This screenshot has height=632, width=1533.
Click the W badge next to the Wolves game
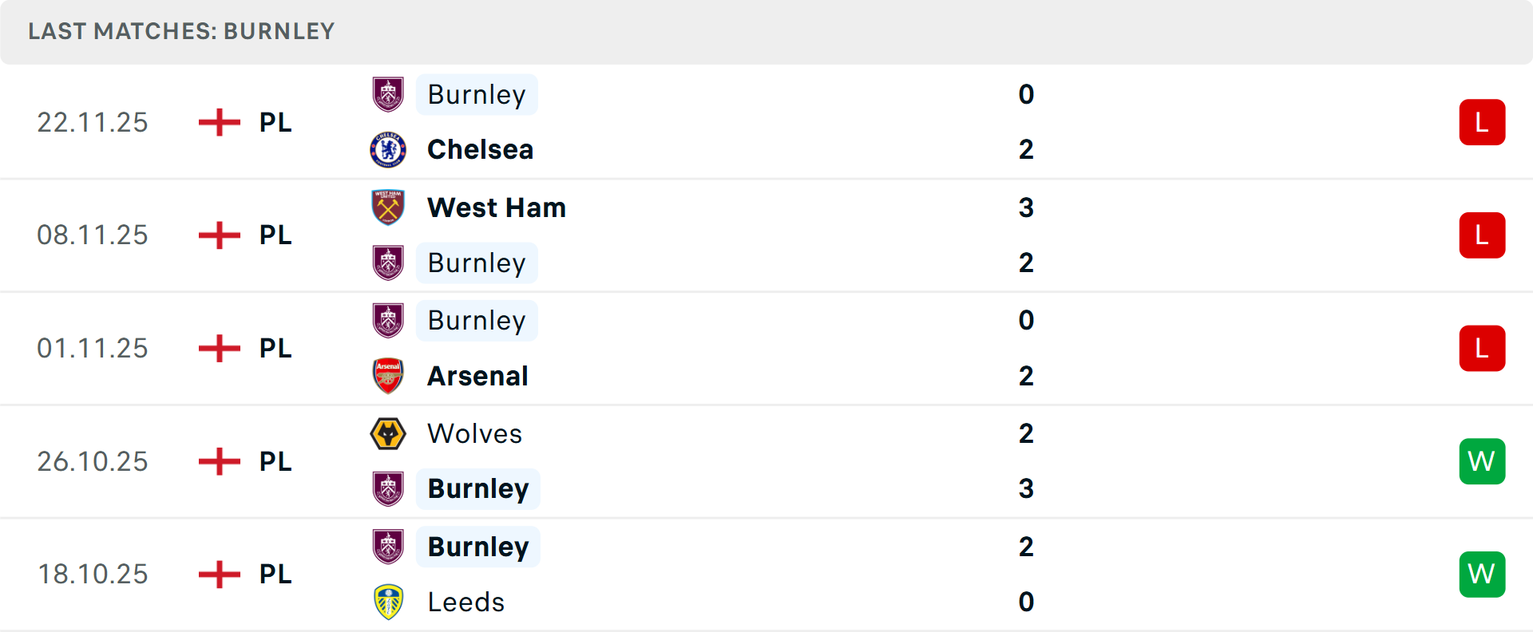click(1483, 461)
